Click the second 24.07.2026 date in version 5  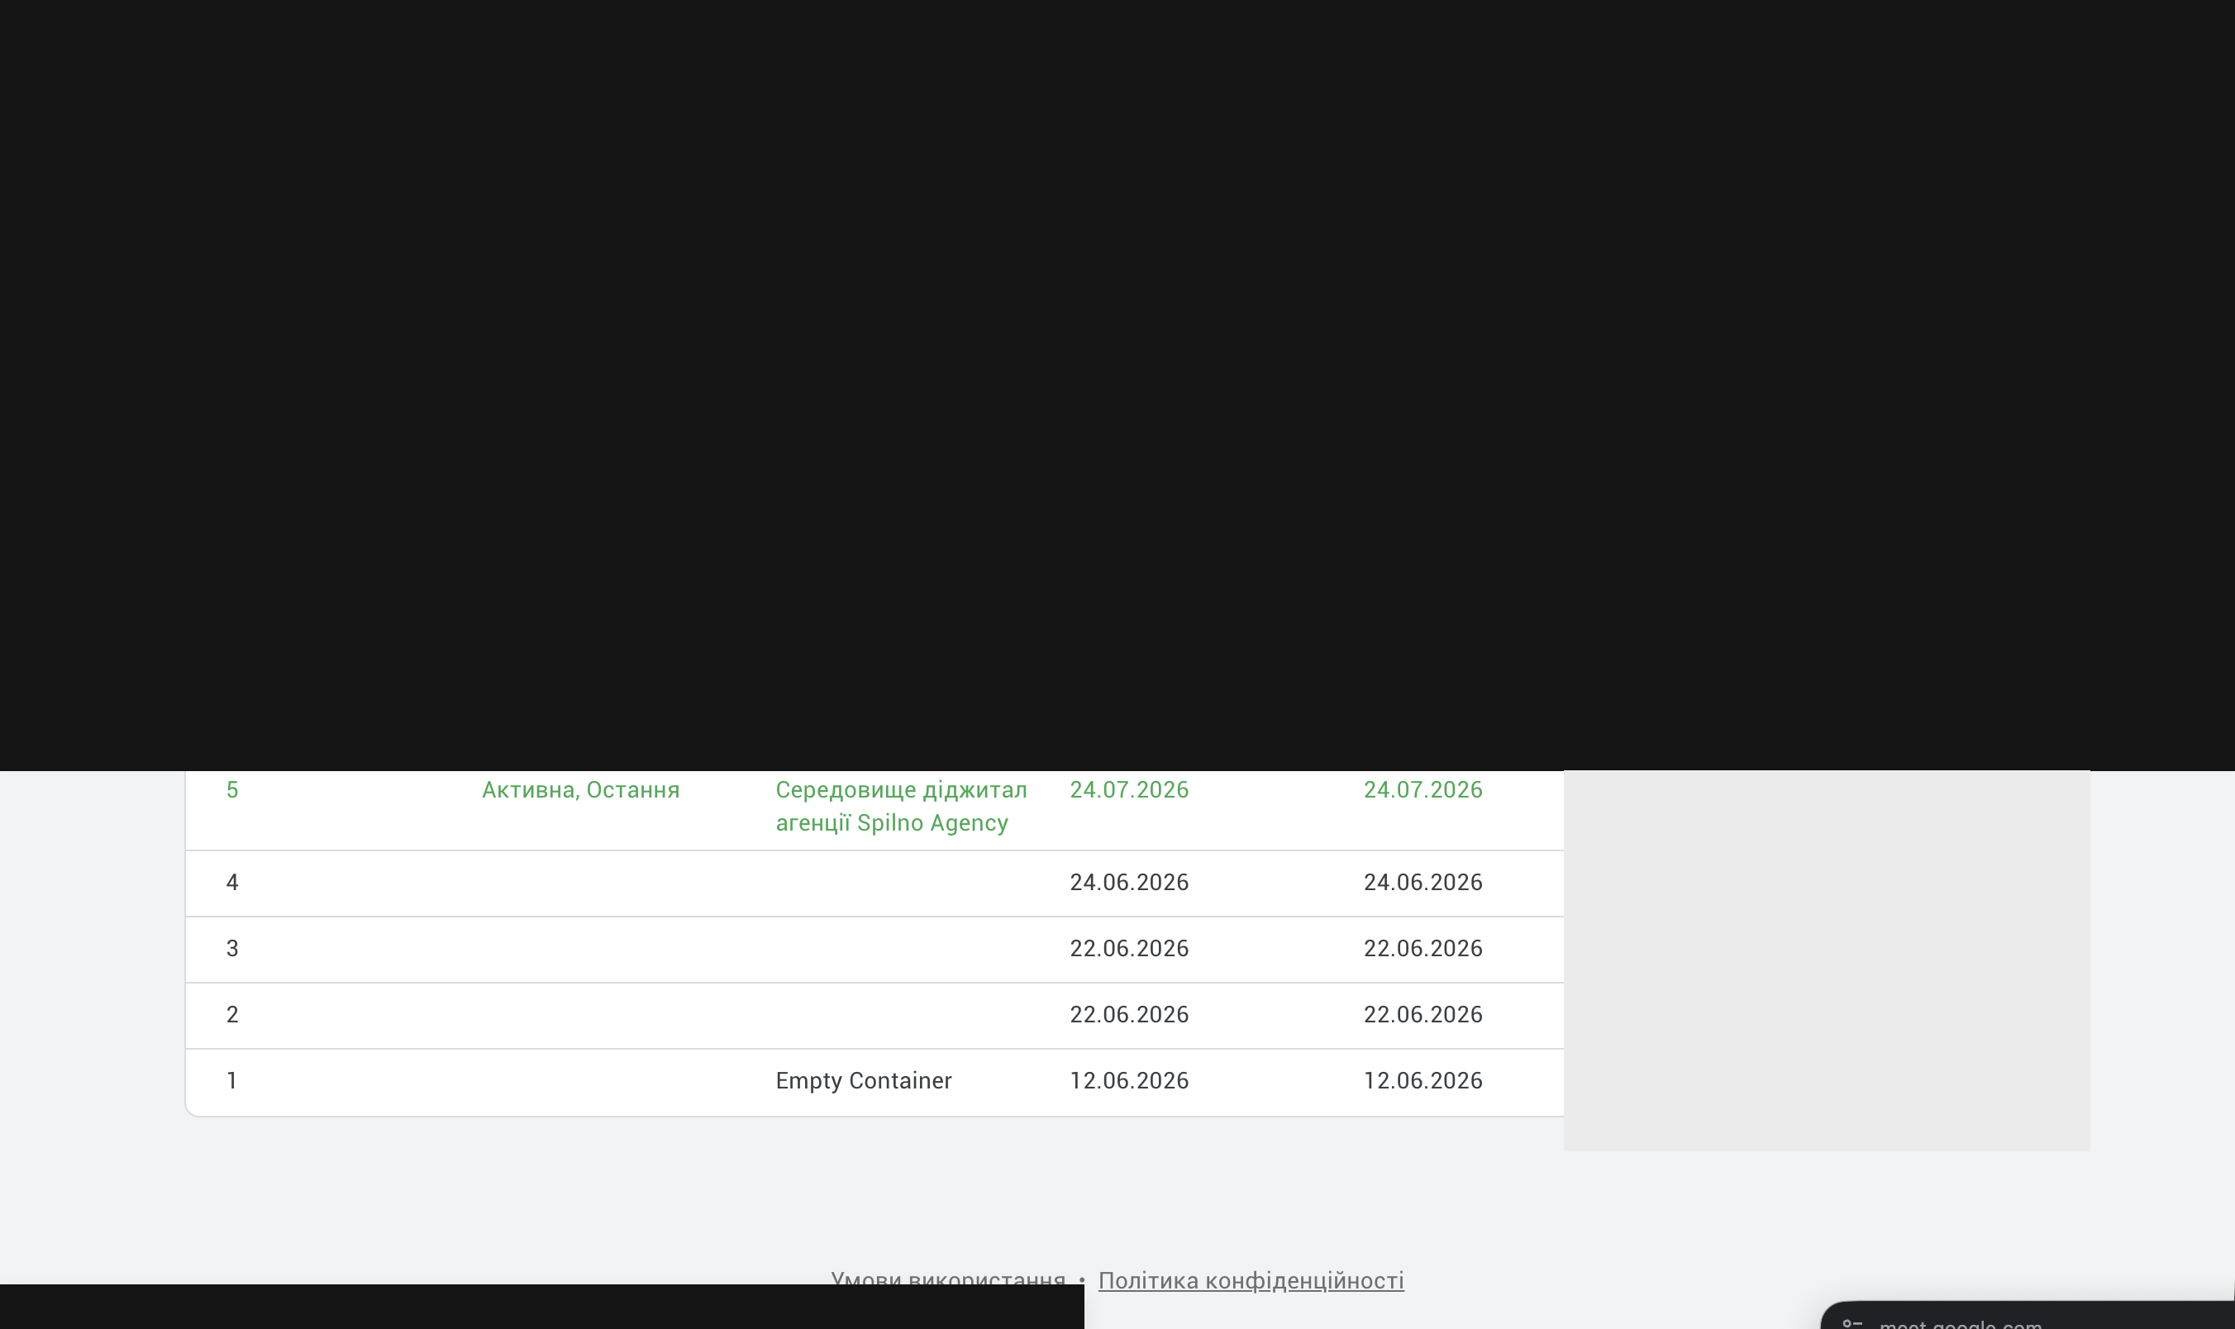coord(1422,790)
